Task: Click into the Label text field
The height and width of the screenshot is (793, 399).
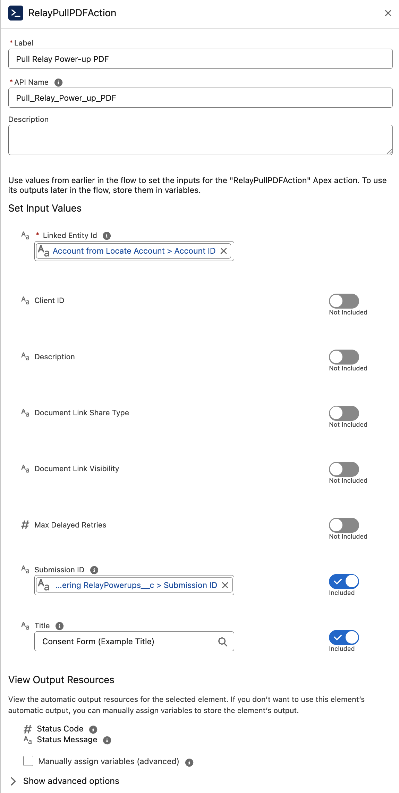Action: click(200, 59)
